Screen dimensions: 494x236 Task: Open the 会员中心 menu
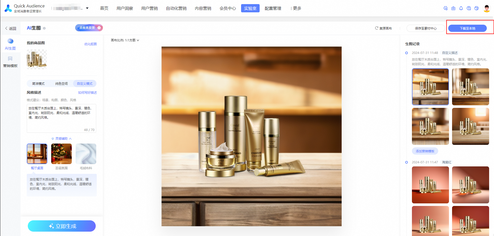[228, 8]
